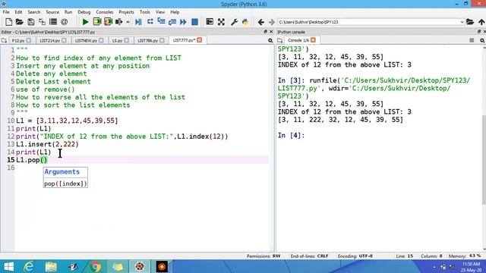Run the current cell
This screenshot has height=273, width=486.
tap(97, 22)
